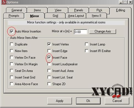
Task: Click the Mirror at x value field
Action: (81, 32)
